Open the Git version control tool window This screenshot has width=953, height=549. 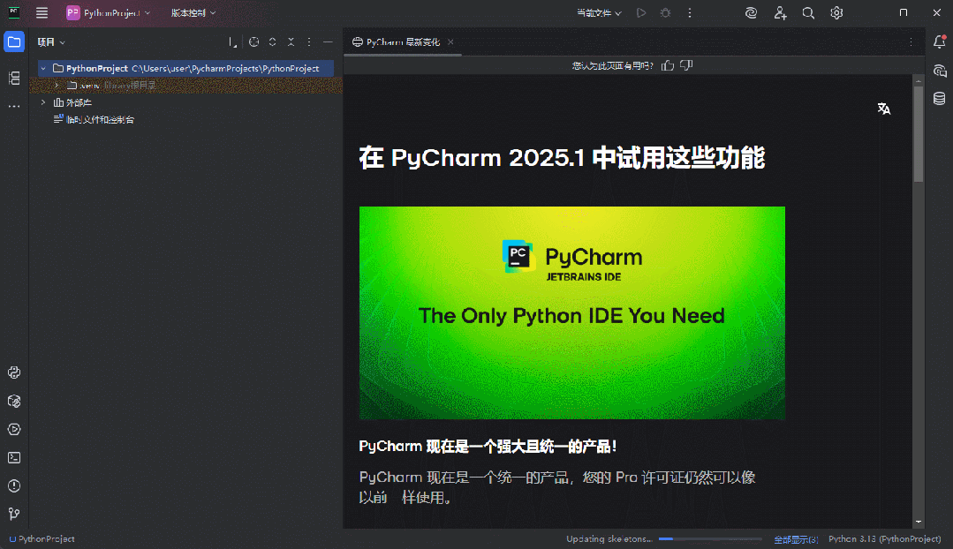[14, 515]
